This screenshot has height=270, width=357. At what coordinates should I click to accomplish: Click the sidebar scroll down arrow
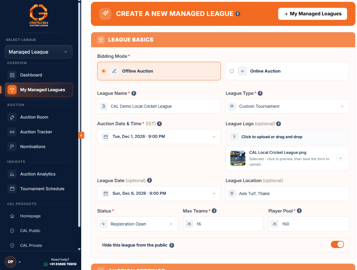click(x=79, y=249)
